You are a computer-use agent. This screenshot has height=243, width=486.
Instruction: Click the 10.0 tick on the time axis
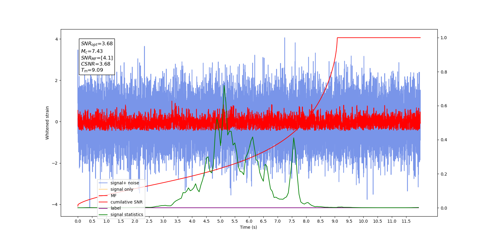coord(363,221)
